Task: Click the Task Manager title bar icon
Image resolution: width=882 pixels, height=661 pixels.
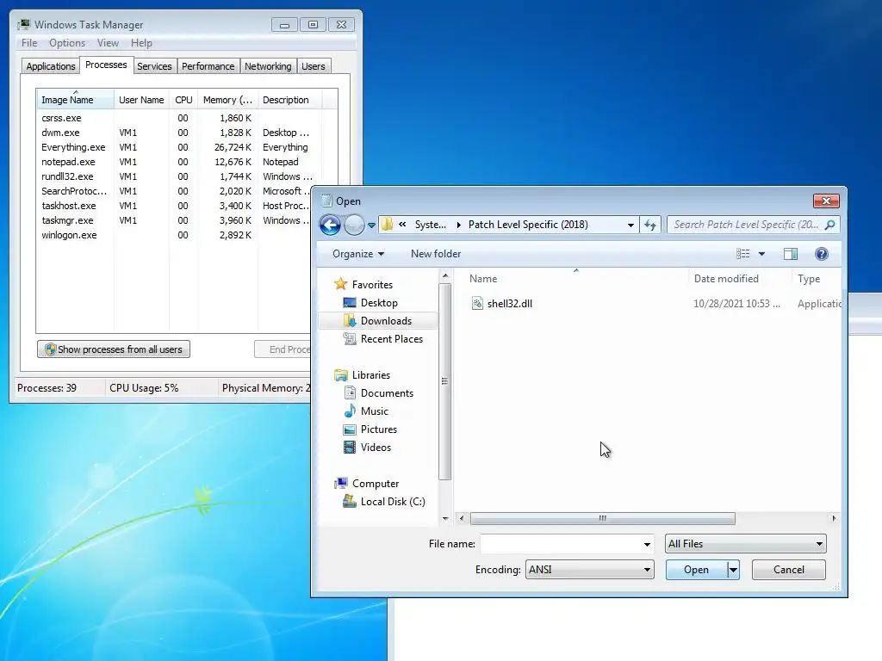Action: point(24,25)
